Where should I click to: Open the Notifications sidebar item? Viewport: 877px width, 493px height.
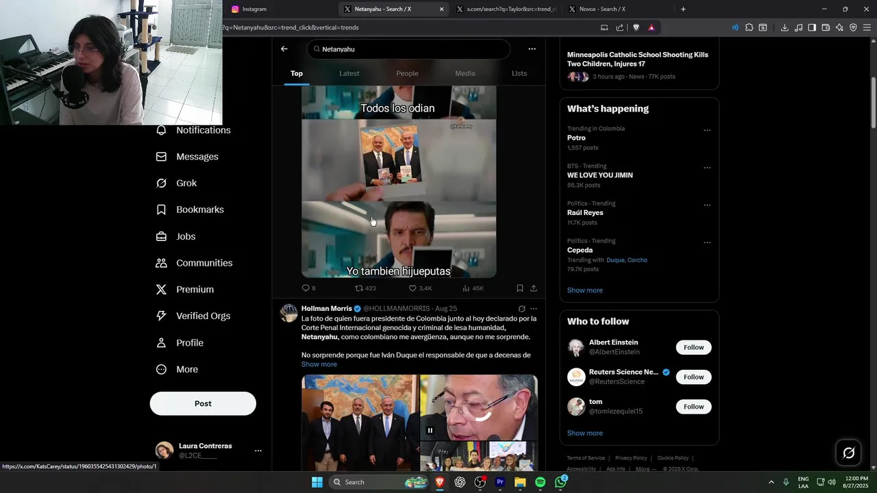193,130
